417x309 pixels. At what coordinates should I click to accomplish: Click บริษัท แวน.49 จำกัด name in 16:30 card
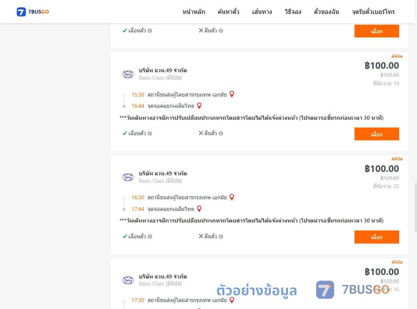coord(163,173)
